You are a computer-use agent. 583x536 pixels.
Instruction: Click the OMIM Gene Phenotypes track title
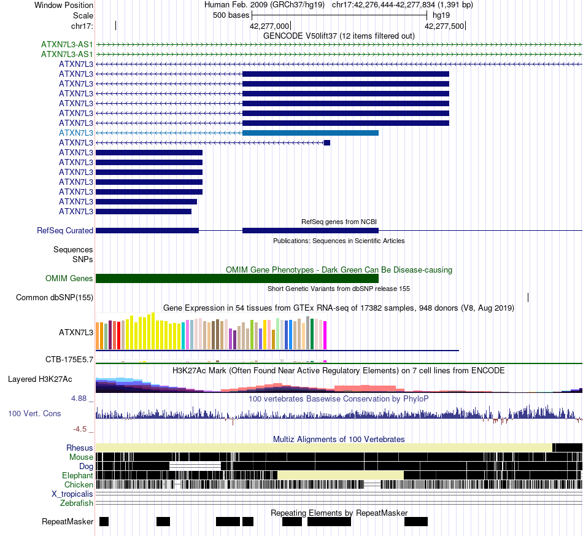pos(339,270)
